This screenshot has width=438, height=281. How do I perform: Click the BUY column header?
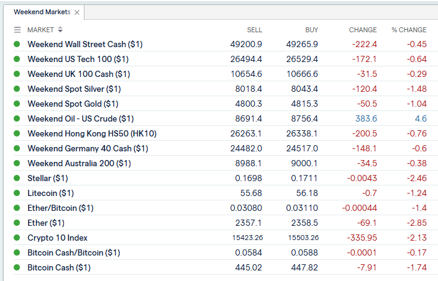[x=312, y=30]
